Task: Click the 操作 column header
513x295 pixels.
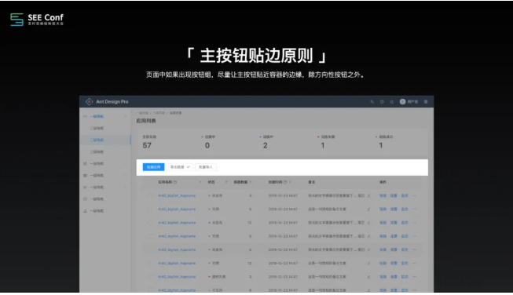Action: 383,182
